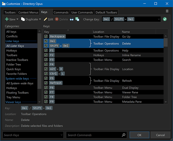Viewport: 173px width, 141px height.
Task: Click Categories list scroll up arrow
Action: coord(39,31)
